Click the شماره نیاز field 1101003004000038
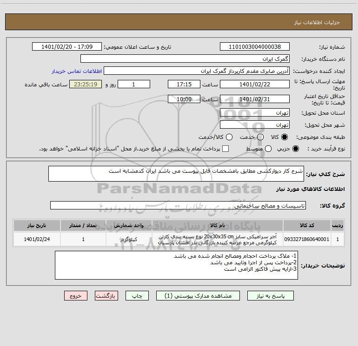The height and width of the screenshot is (346, 358). tap(255, 47)
